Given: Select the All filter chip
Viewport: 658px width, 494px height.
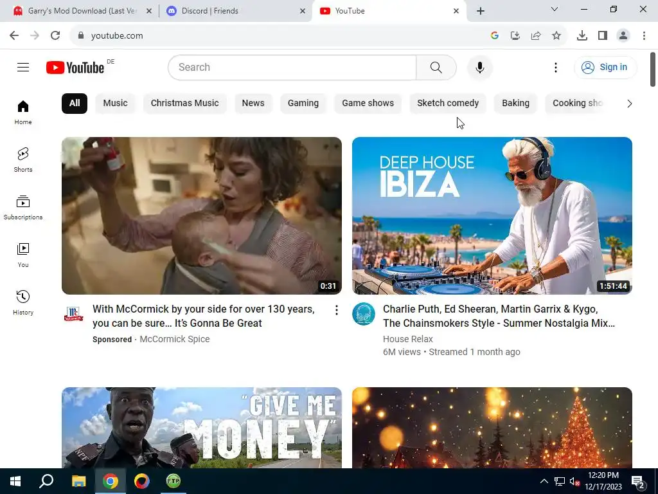Looking at the screenshot, I should click(75, 104).
